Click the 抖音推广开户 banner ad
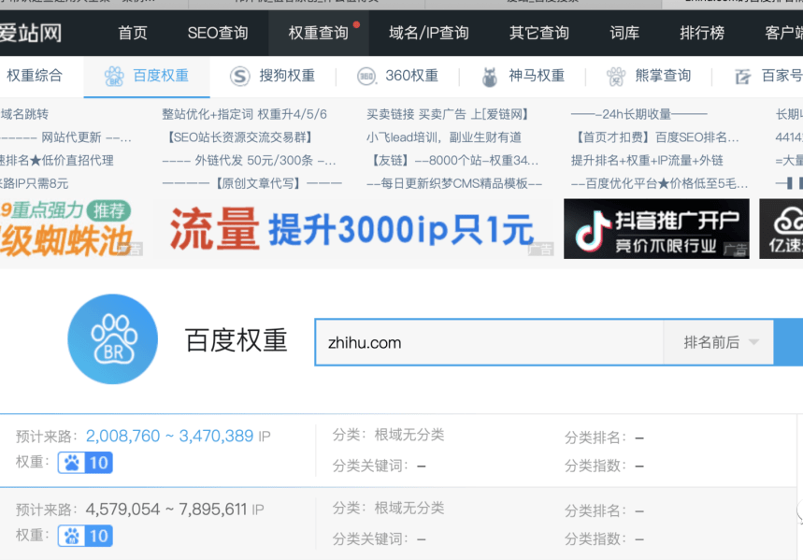This screenshot has height=560, width=803. [x=656, y=228]
